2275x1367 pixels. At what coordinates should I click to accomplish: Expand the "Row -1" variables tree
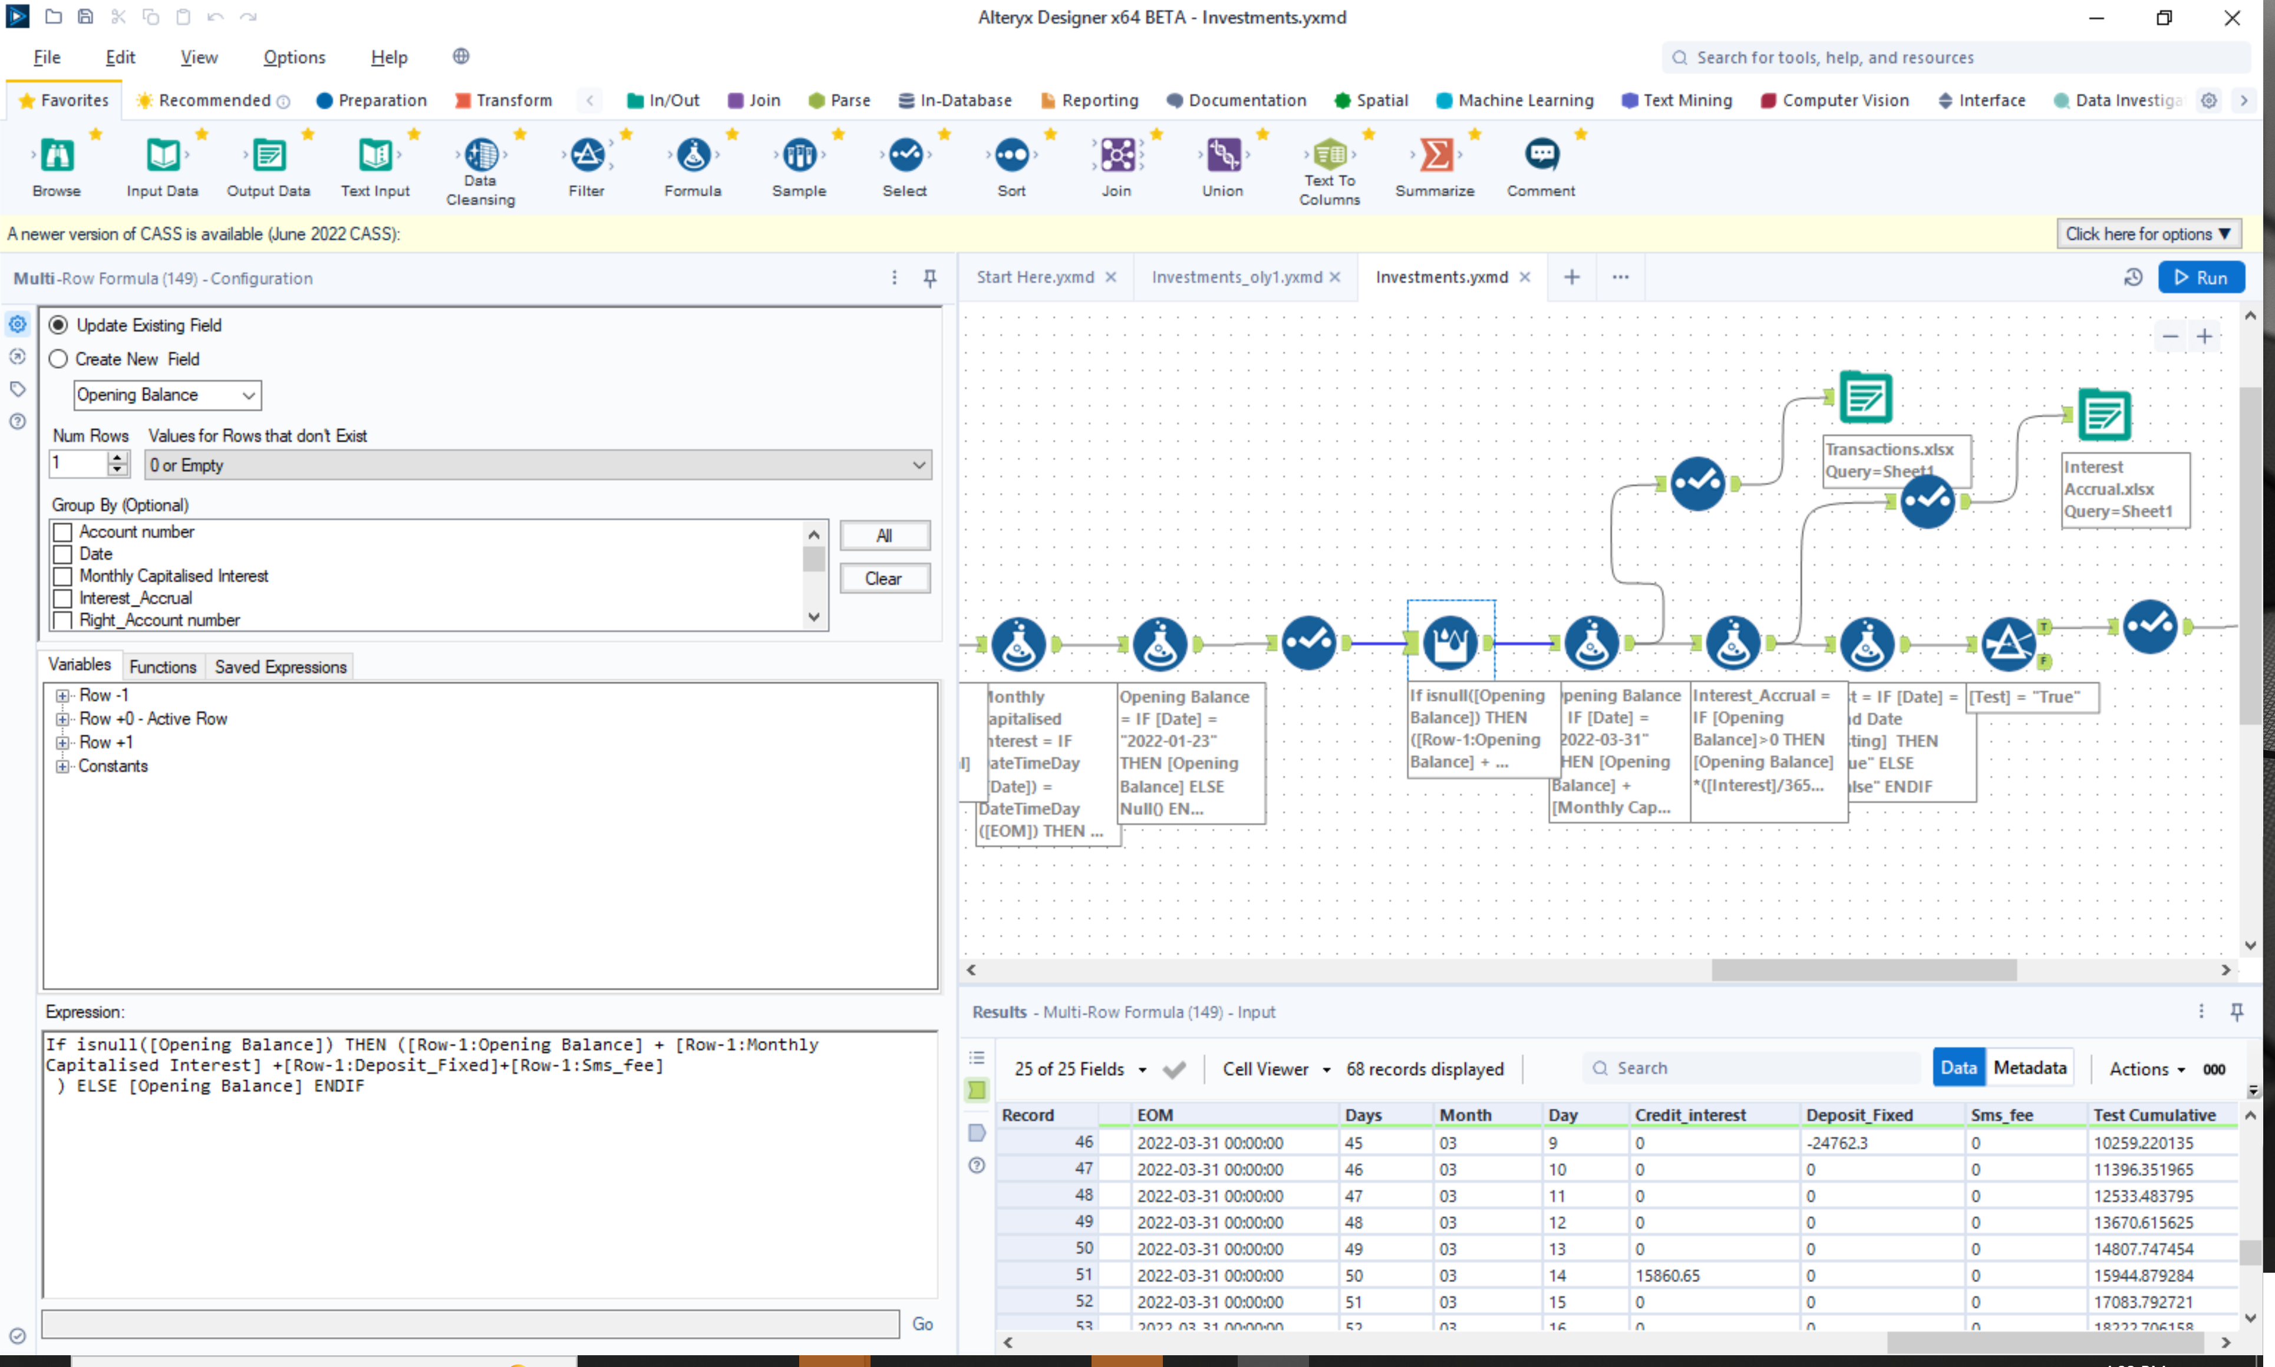62,695
